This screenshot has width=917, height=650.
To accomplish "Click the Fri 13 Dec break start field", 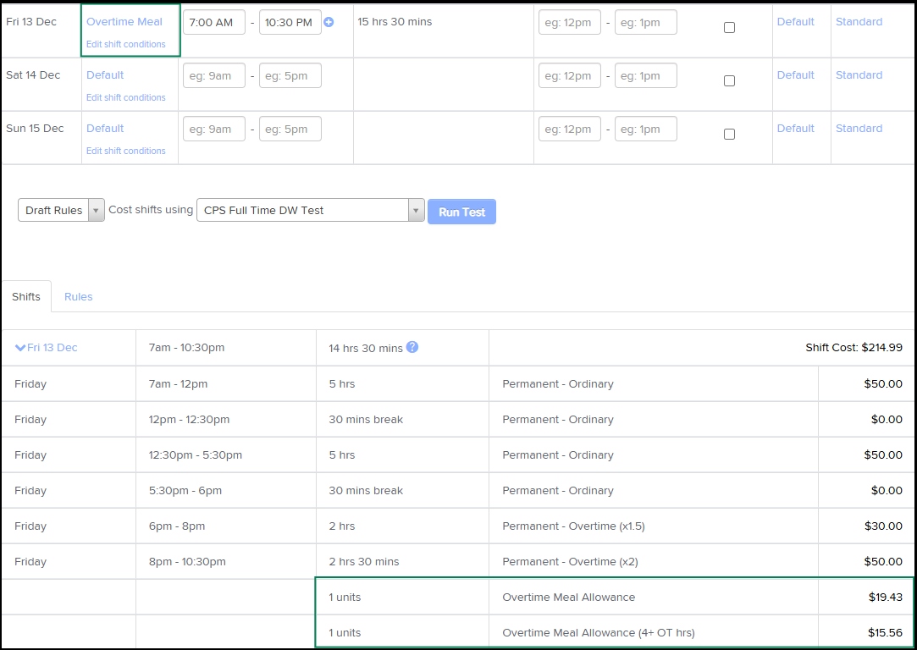I will [x=569, y=23].
